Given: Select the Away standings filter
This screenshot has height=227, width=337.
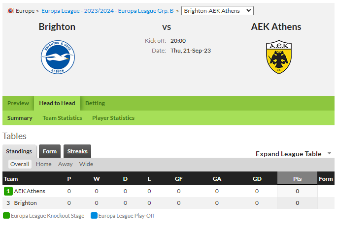Looking at the screenshot, I should pos(66,164).
